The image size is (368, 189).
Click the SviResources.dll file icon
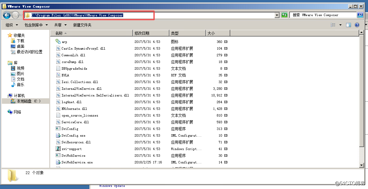click(58, 142)
